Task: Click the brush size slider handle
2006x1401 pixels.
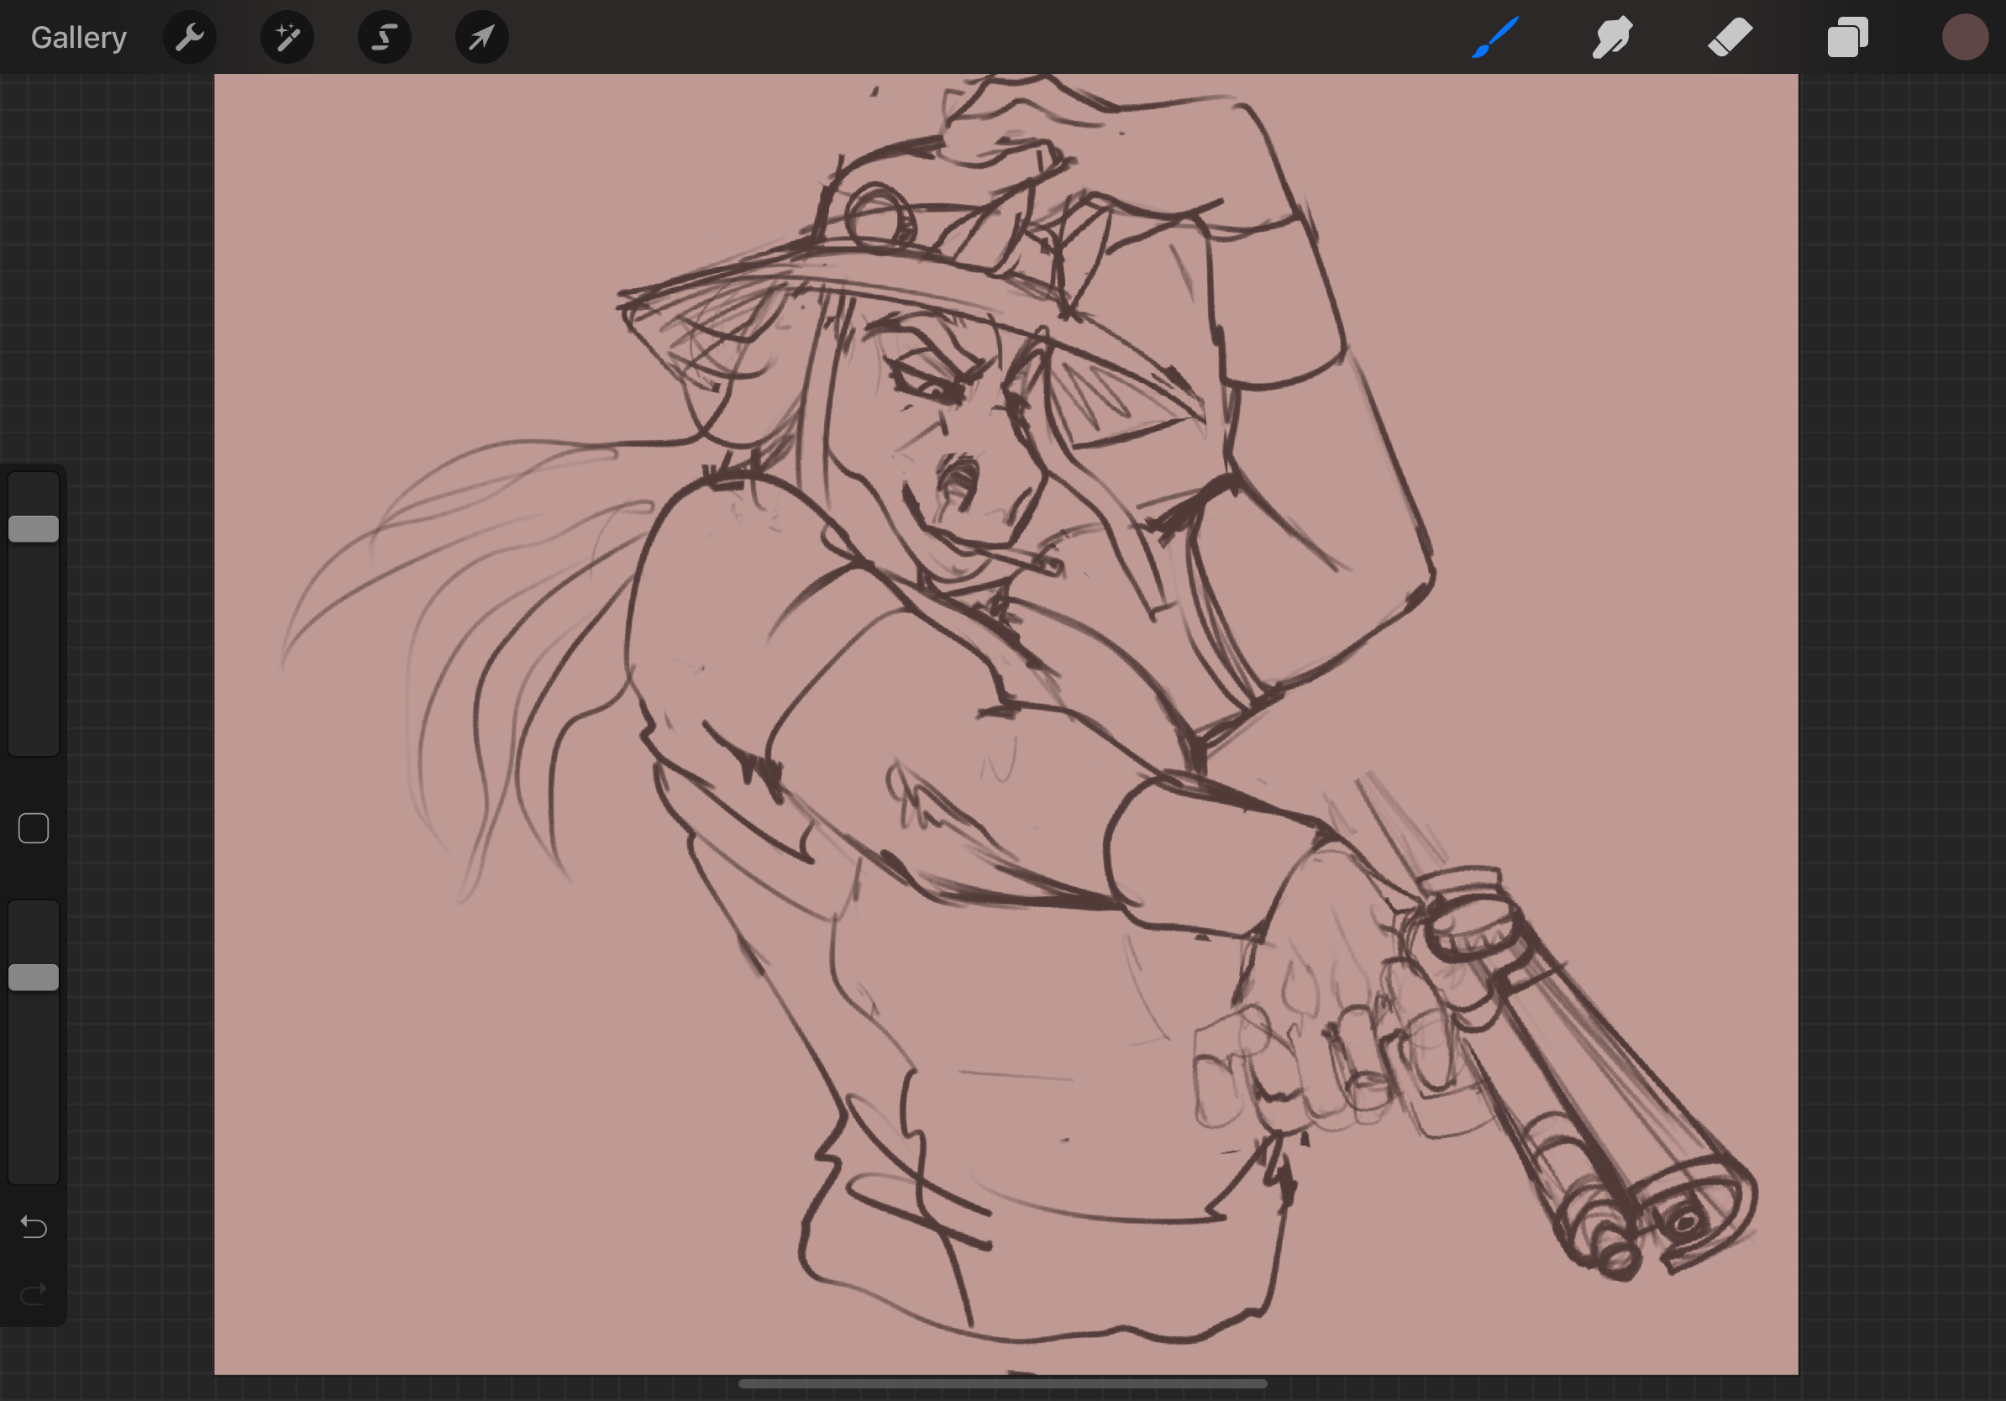Action: click(34, 528)
